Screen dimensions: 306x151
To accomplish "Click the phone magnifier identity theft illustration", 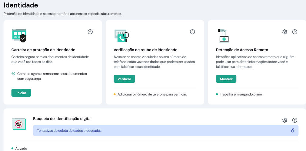I will click(122, 36).
